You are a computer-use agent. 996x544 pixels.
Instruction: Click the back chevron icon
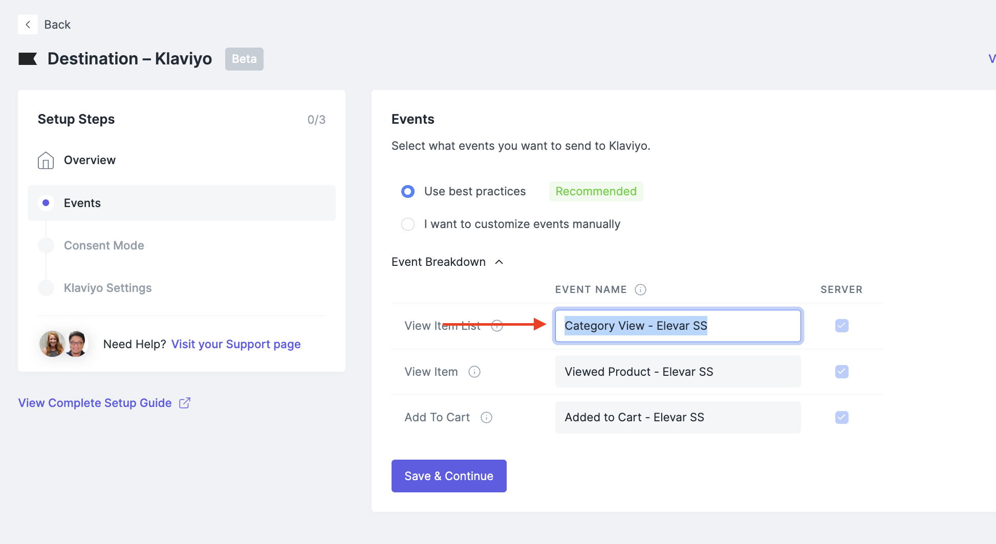[x=28, y=24]
